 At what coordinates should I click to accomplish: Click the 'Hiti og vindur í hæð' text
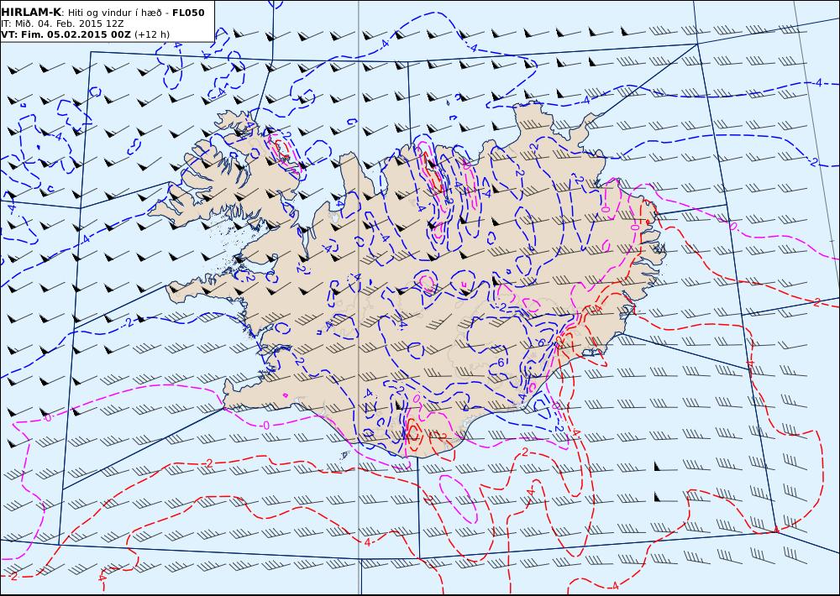114,13
